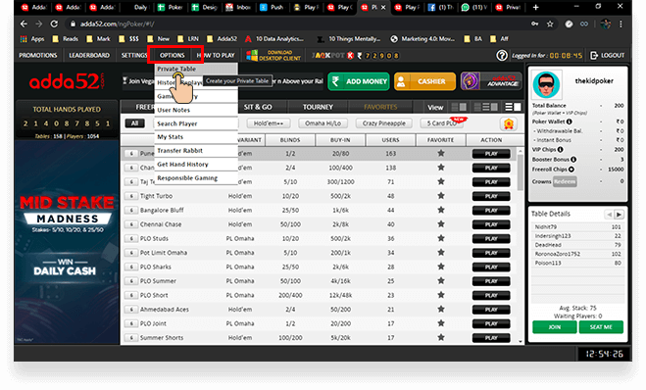Select User Notes menu entry
This screenshot has height=390, width=646.
(x=196, y=110)
